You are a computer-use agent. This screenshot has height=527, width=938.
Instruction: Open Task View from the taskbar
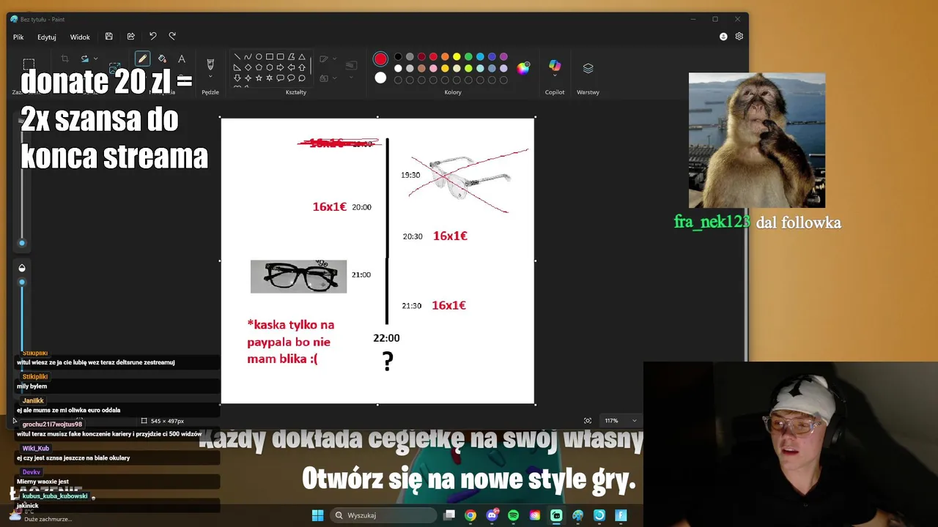click(449, 515)
